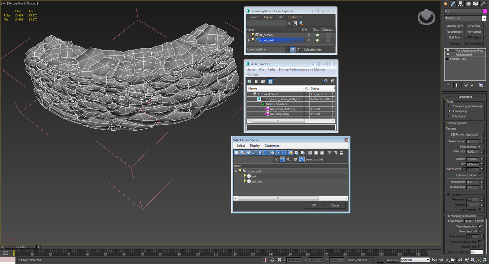Toggle Show End Result in modifier stack
The width and height of the screenshot is (489, 264).
457,85
